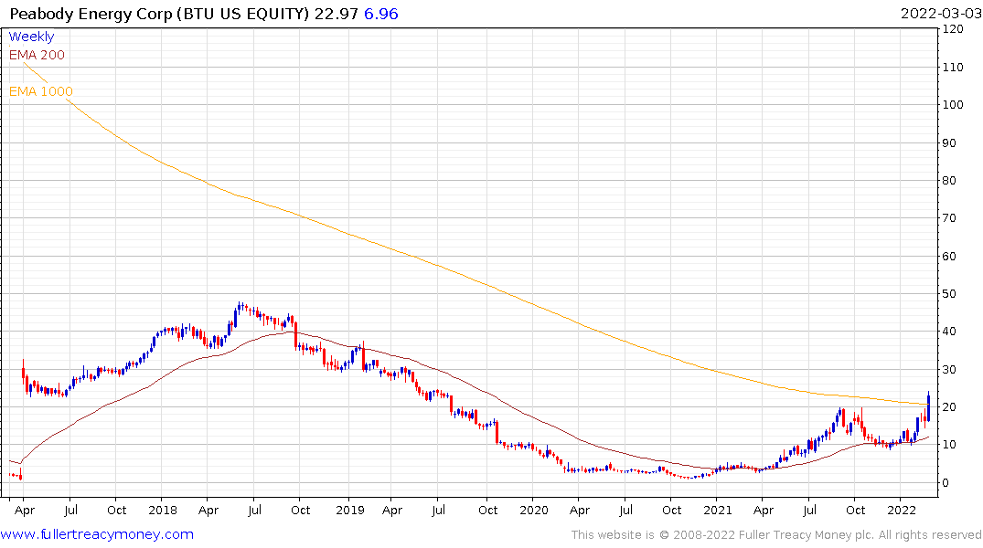The width and height of the screenshot is (983, 548).
Task: Click the latest candlestick near price 20
Action: pyautogui.click(x=928, y=407)
